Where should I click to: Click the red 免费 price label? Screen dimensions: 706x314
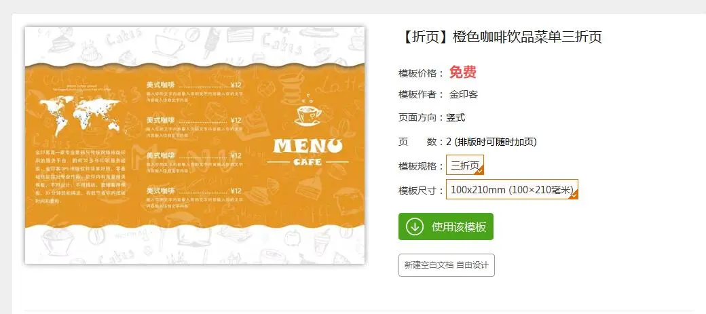pyautogui.click(x=462, y=73)
